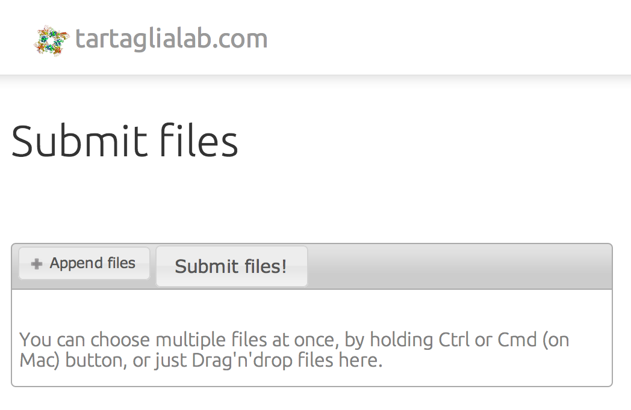The height and width of the screenshot is (410, 631).
Task: Open the tartaglialab.com home link
Action: coord(172,39)
